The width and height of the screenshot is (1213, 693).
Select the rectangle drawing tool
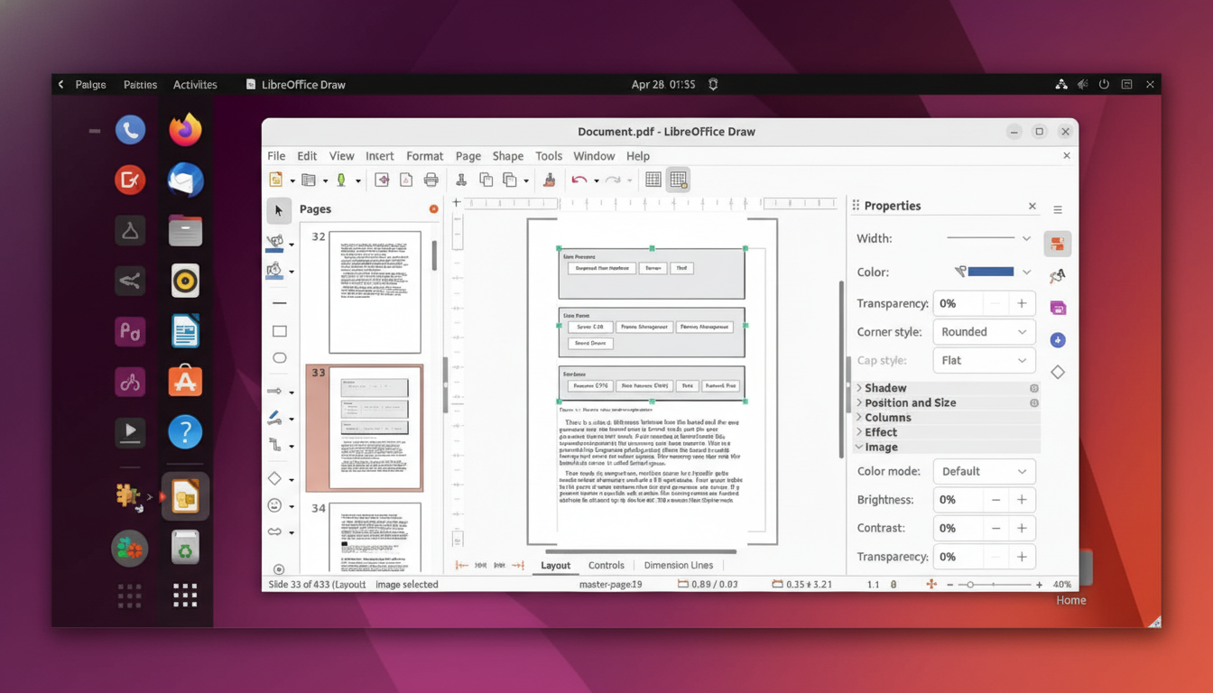279,331
